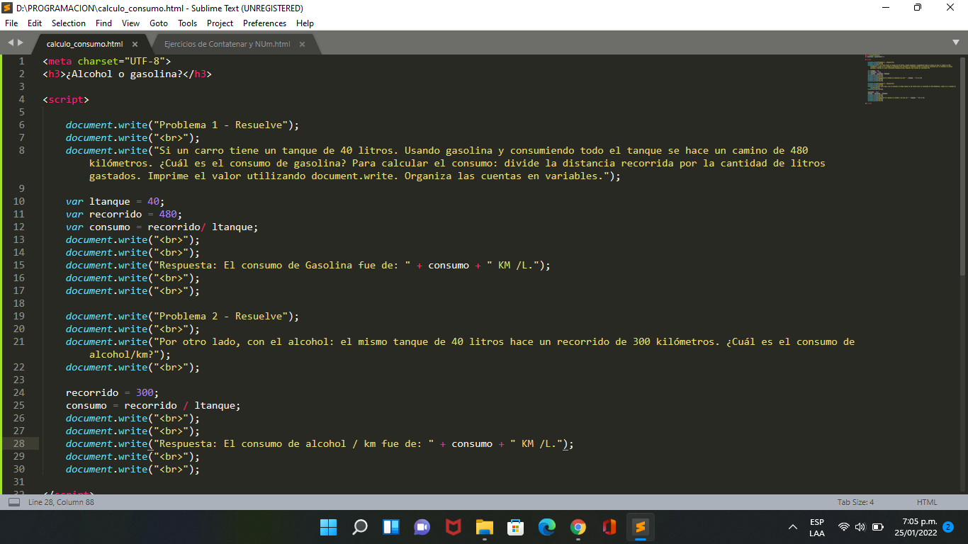Open File Explorer from the taskbar
968x544 pixels.
pyautogui.click(x=485, y=527)
